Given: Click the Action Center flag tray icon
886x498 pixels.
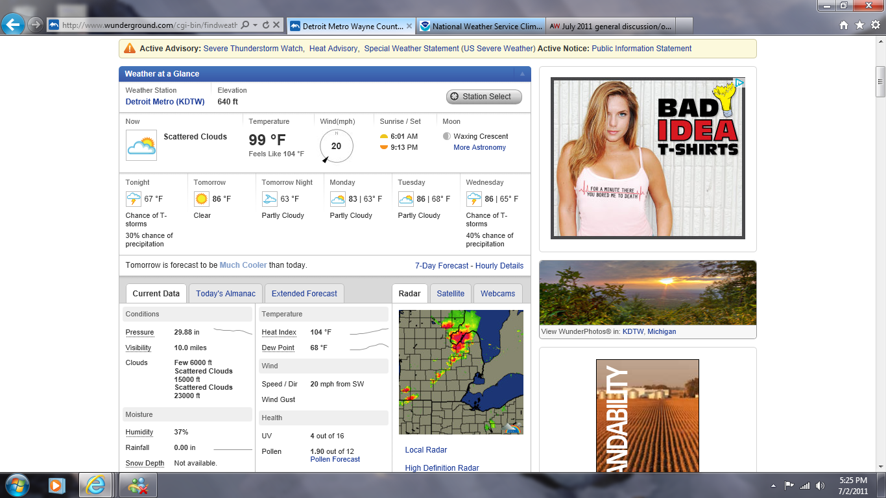Looking at the screenshot, I should [789, 485].
